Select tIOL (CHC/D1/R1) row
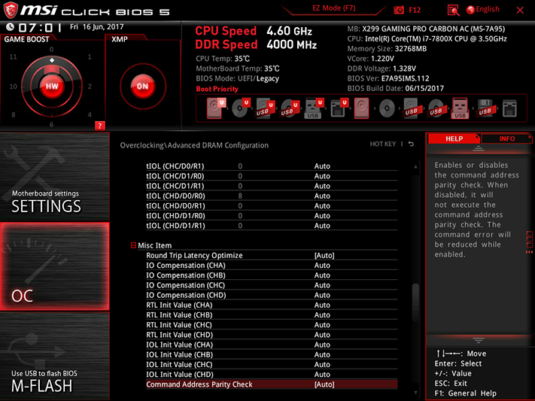The height and width of the screenshot is (401, 535). click(x=272, y=186)
